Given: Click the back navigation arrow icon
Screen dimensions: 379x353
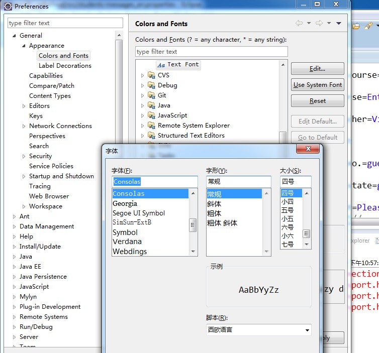Looking at the screenshot, I should (299, 23).
